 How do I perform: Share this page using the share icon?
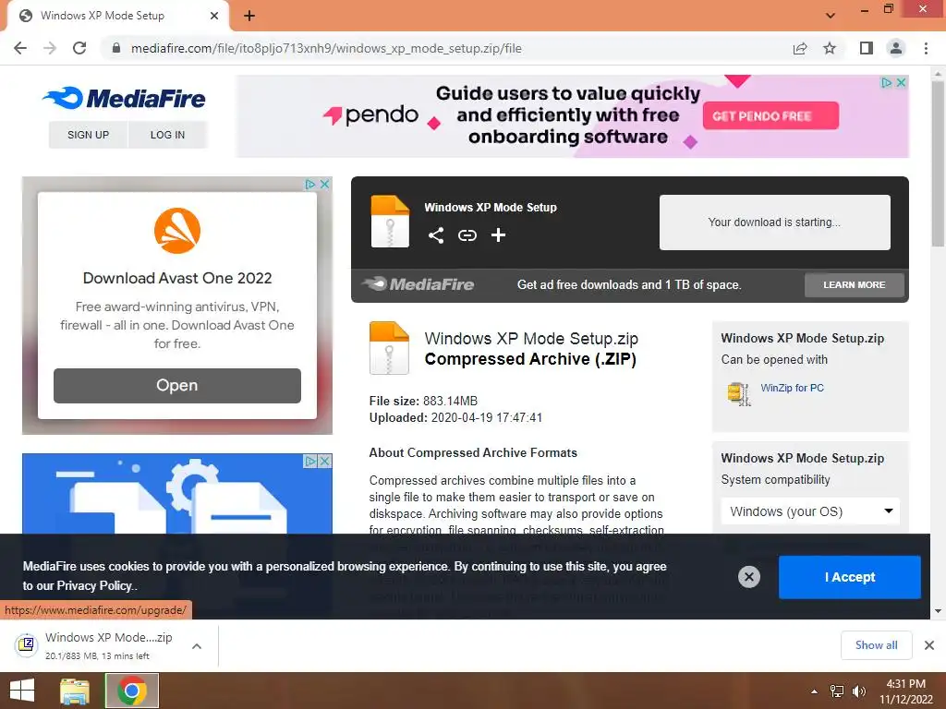point(800,48)
